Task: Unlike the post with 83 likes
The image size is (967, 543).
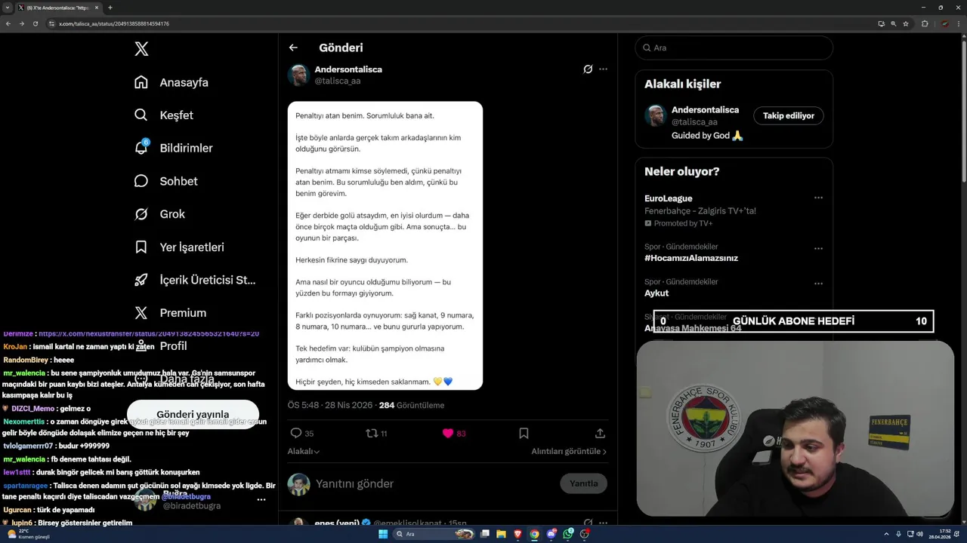Action: tap(453, 433)
